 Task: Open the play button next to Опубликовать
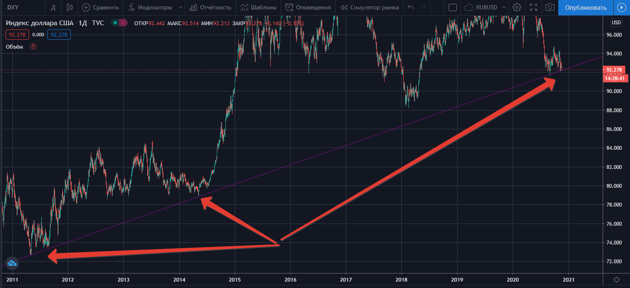coord(621,7)
